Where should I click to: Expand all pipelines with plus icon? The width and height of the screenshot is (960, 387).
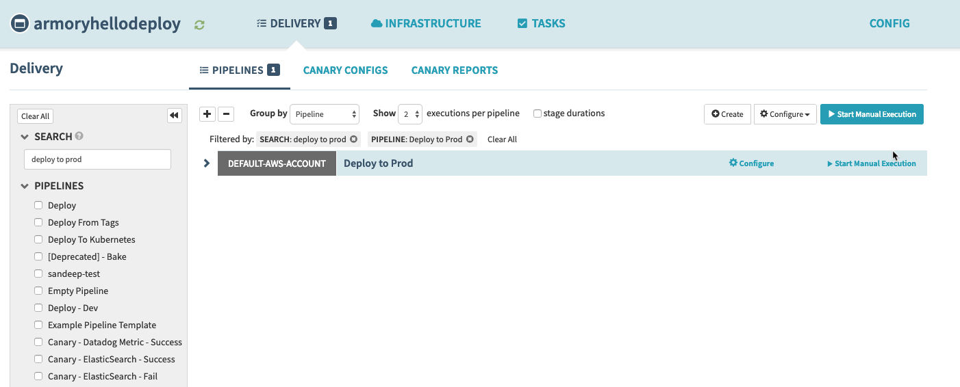(207, 114)
